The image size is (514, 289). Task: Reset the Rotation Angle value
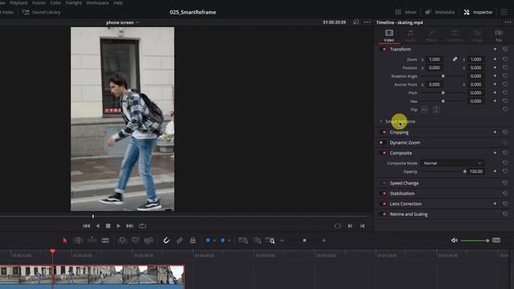coord(505,76)
